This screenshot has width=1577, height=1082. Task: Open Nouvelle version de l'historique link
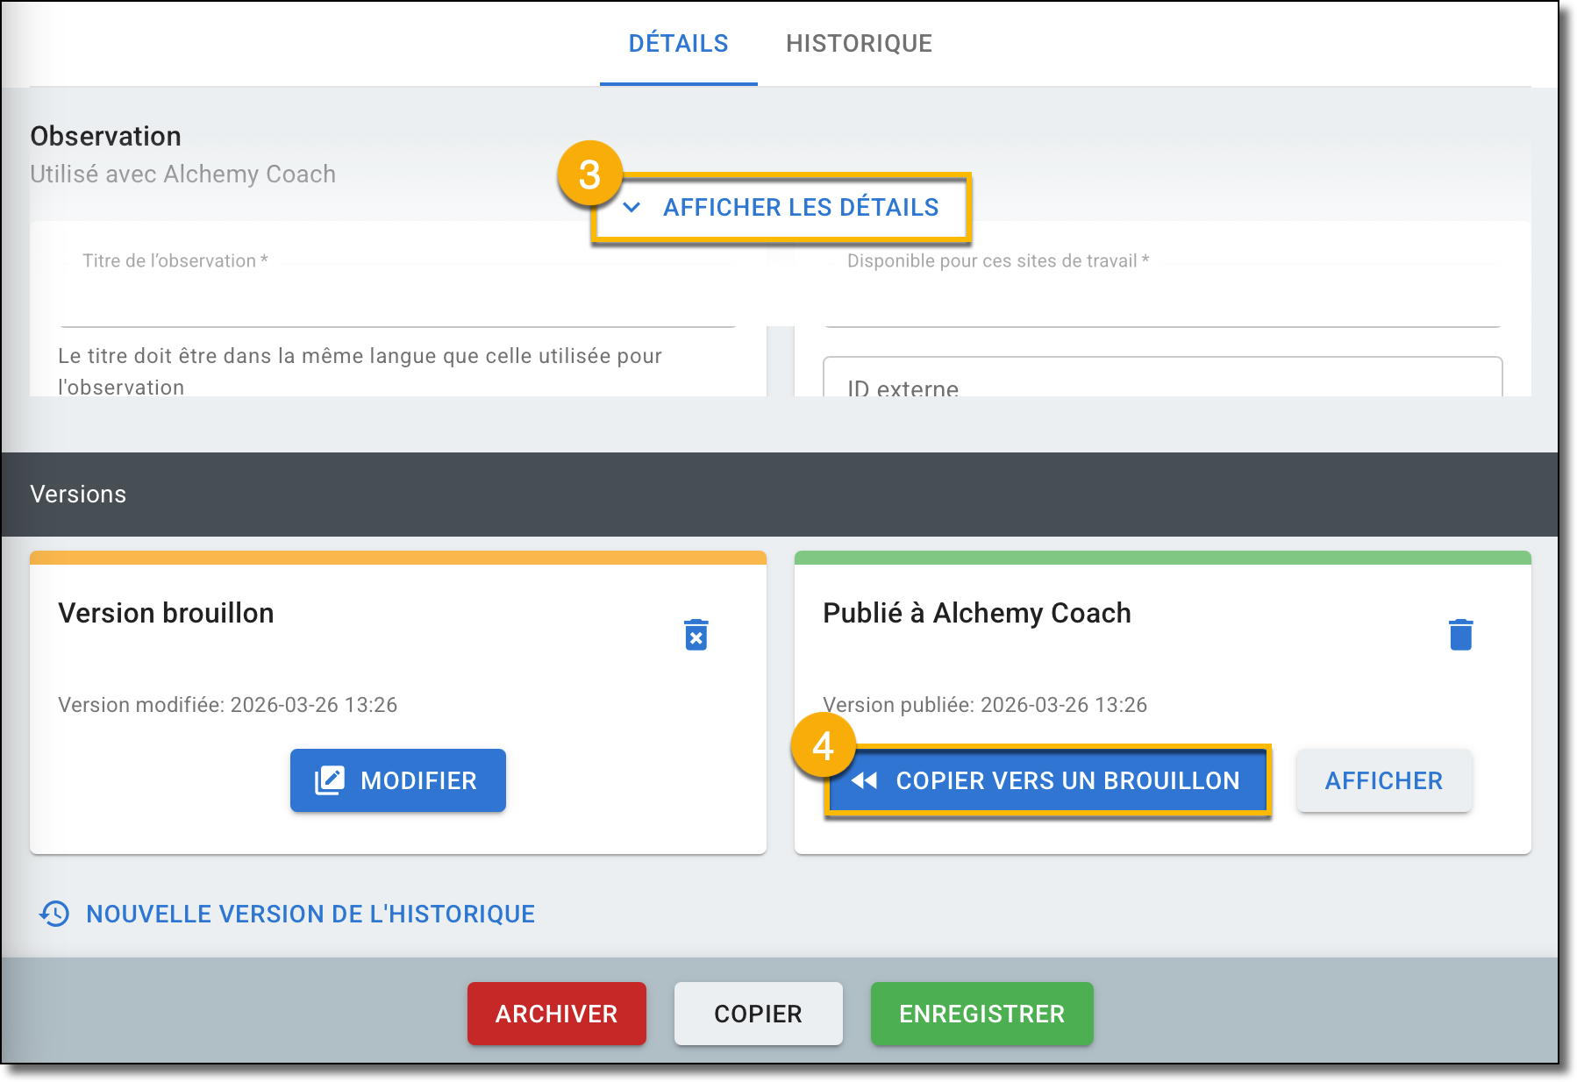(310, 914)
